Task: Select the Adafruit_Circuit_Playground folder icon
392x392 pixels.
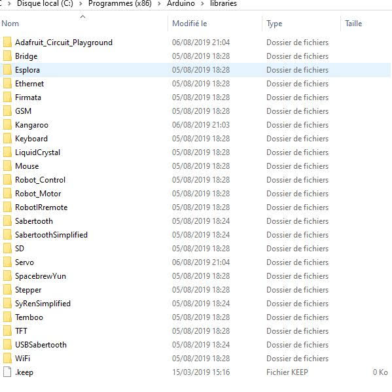Action: 7,43
